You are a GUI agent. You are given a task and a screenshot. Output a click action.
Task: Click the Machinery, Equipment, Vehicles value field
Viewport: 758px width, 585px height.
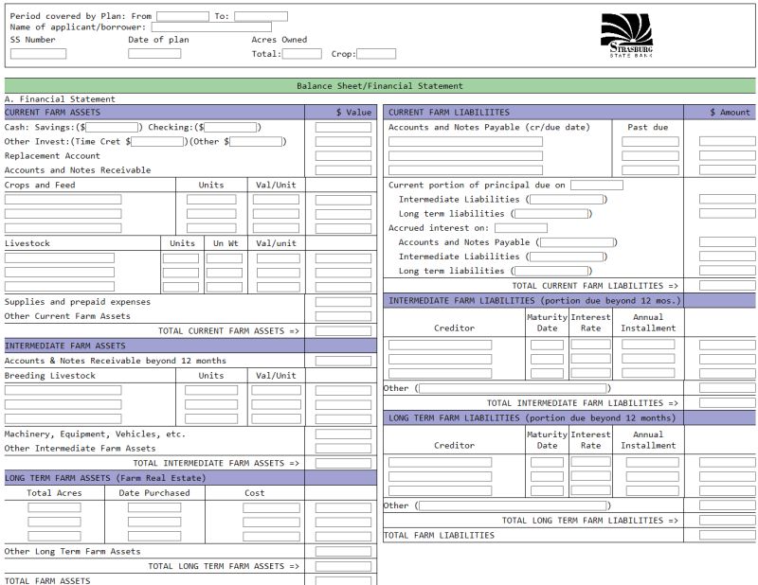click(343, 434)
